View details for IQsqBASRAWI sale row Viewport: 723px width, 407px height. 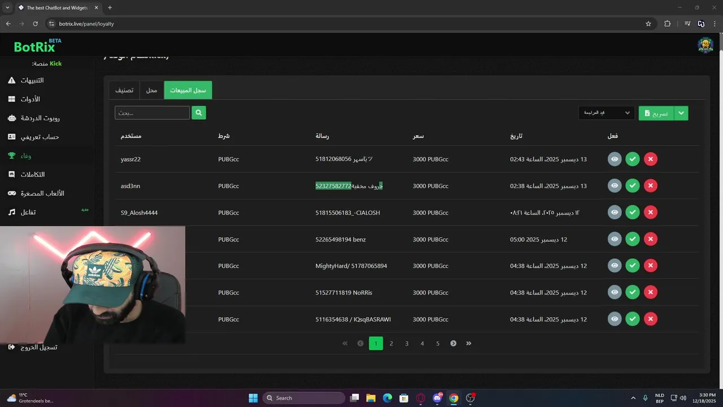point(615,319)
